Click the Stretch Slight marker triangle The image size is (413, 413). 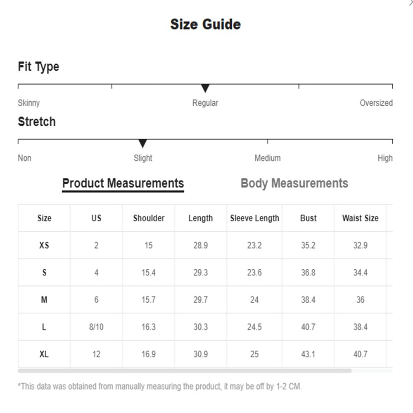pos(142,144)
